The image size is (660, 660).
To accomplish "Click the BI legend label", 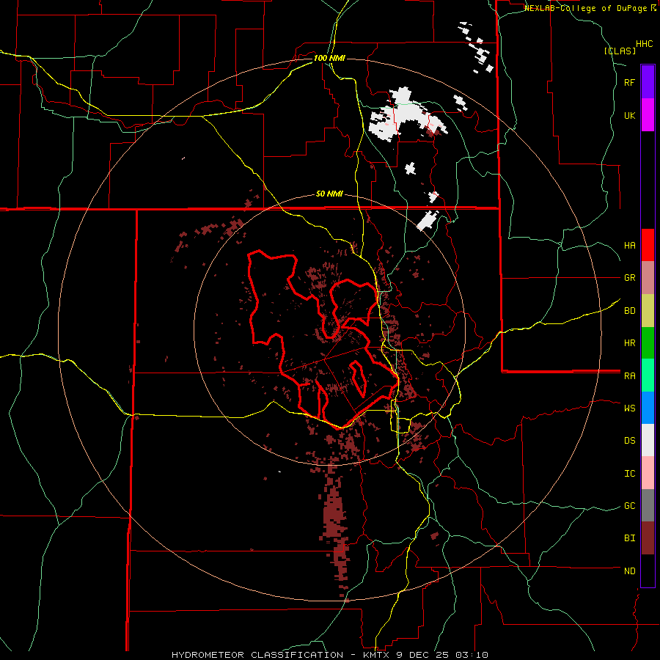I will coord(629,538).
